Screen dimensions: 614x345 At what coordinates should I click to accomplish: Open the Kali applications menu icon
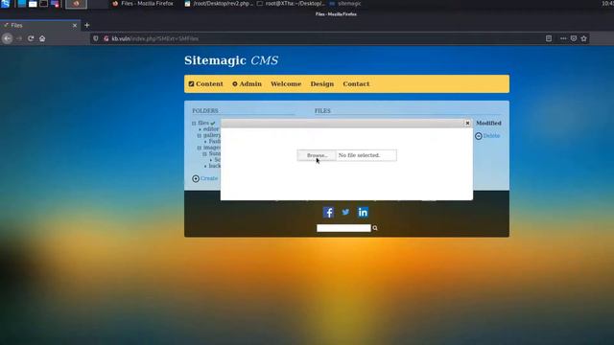[5, 4]
